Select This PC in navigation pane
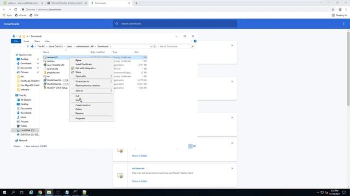This screenshot has height=196, width=350. [x=22, y=96]
